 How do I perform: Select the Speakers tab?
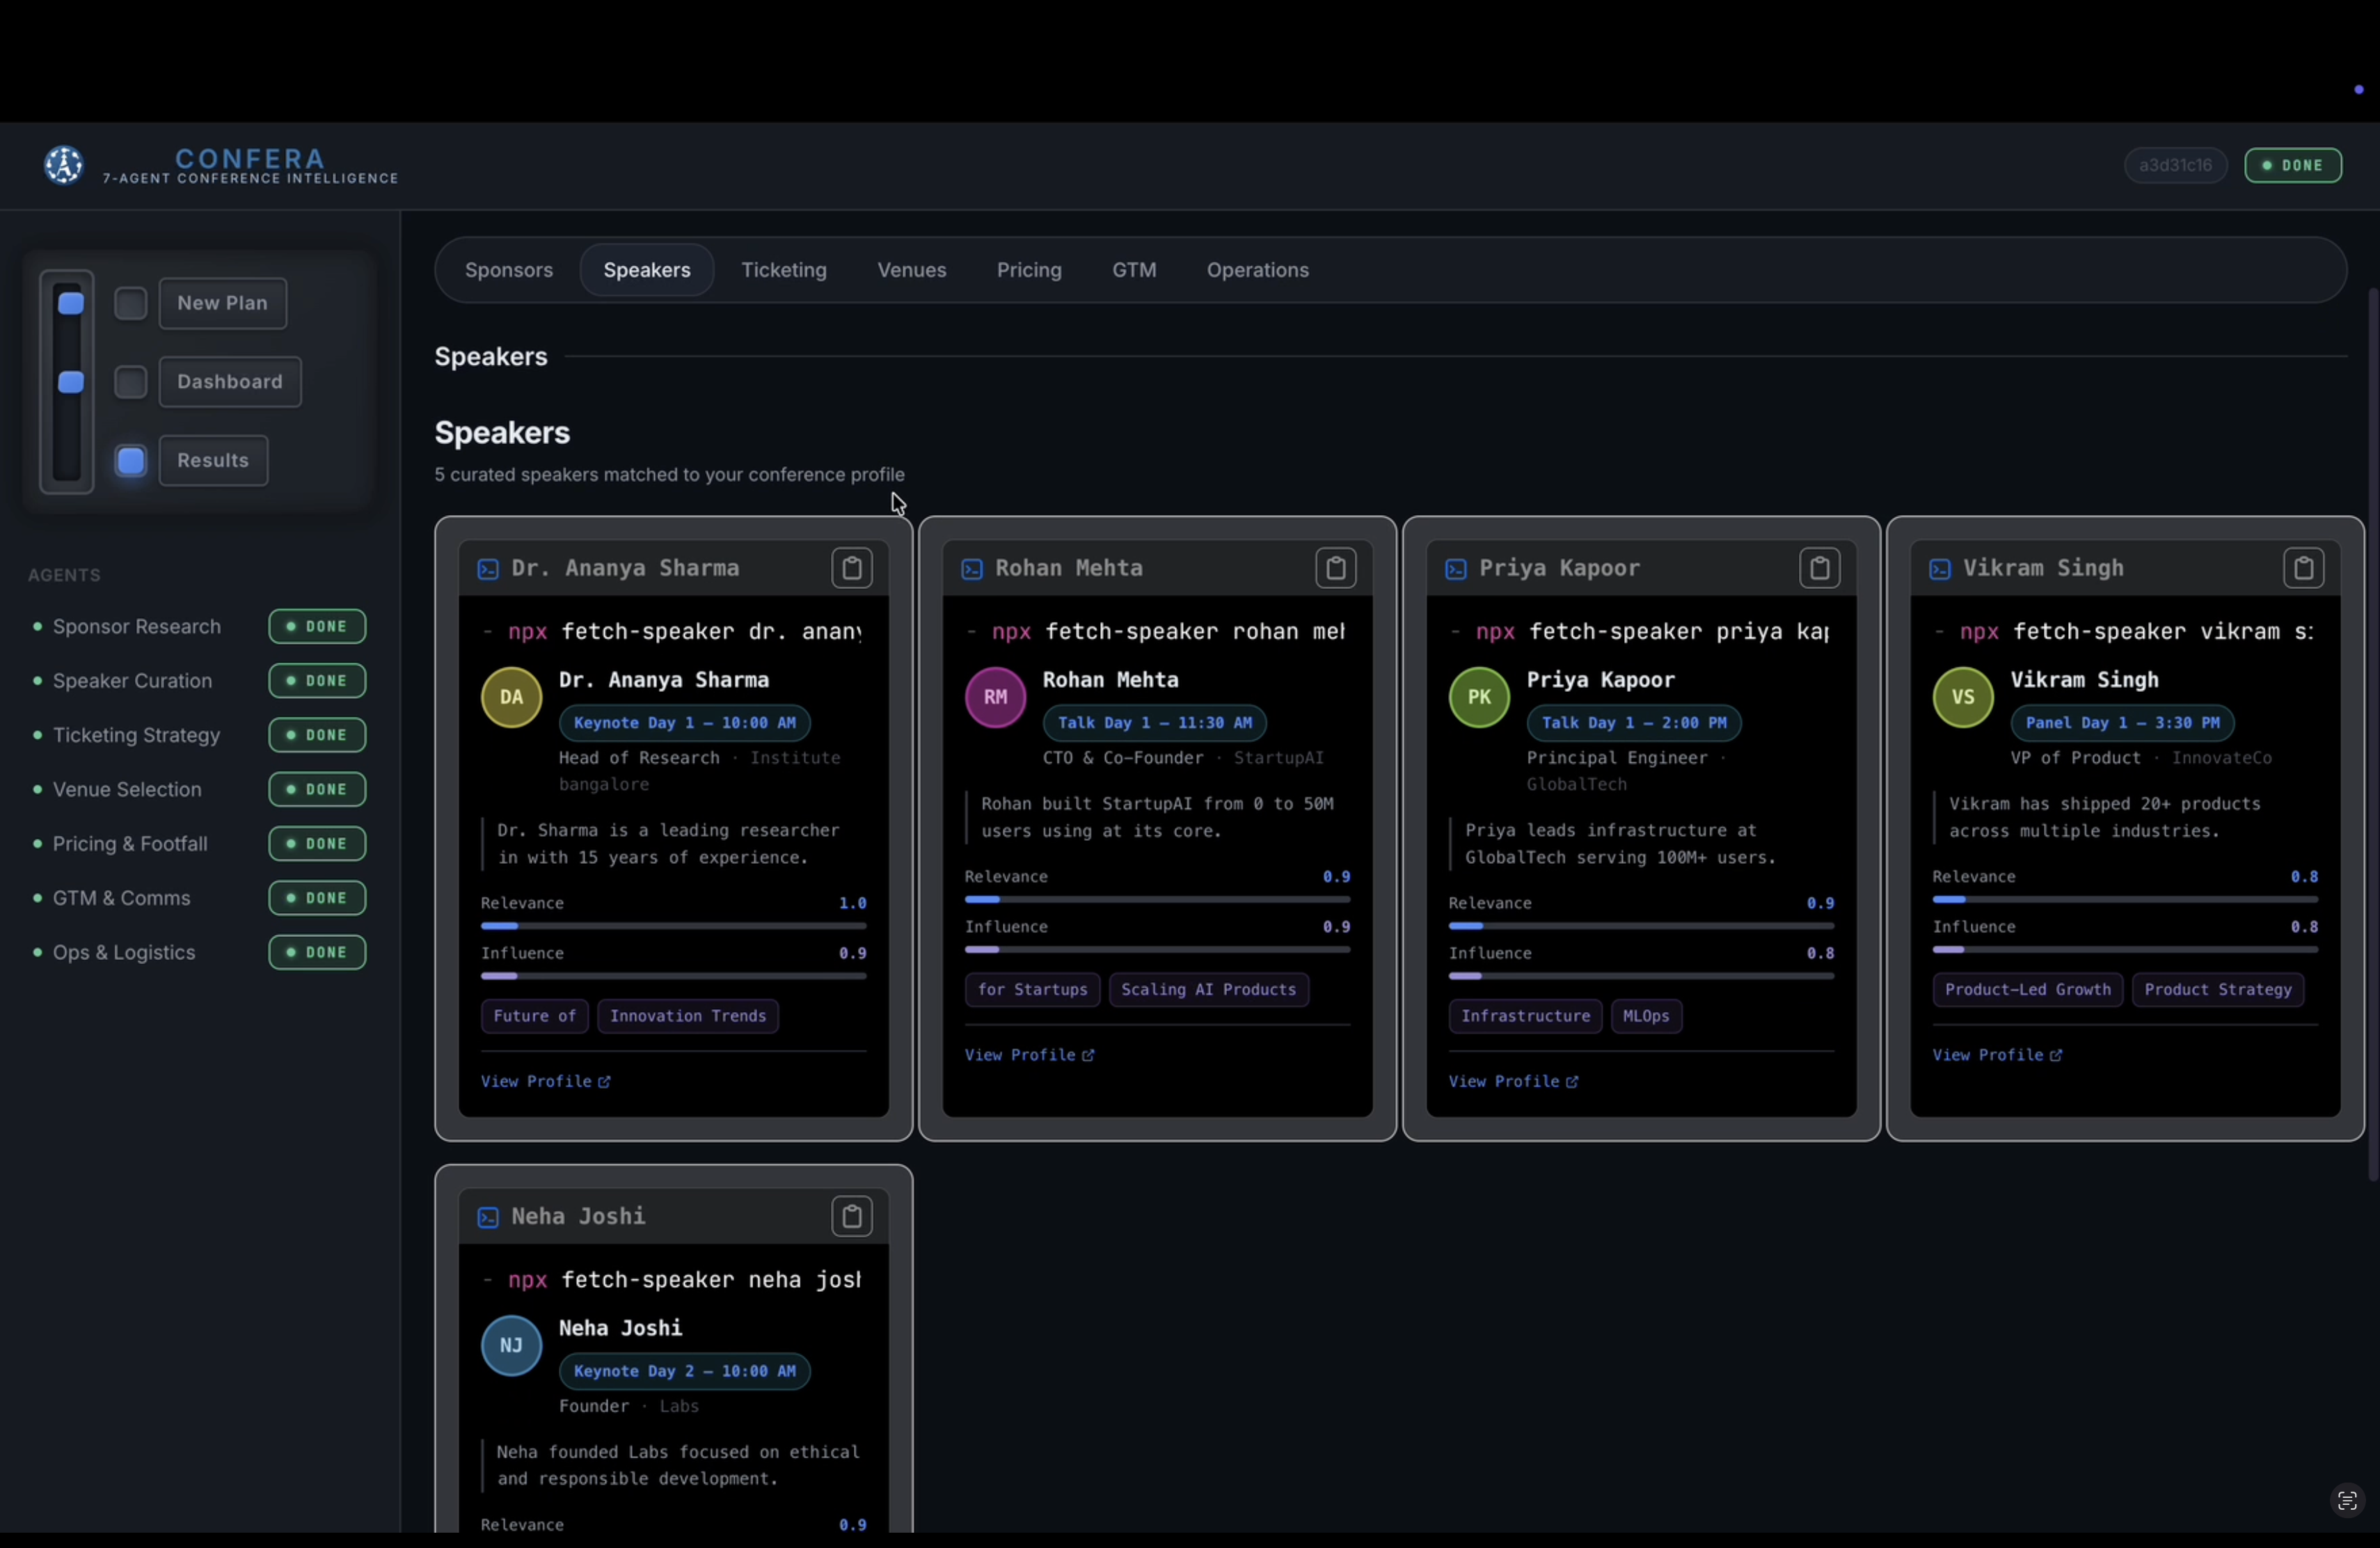(647, 270)
